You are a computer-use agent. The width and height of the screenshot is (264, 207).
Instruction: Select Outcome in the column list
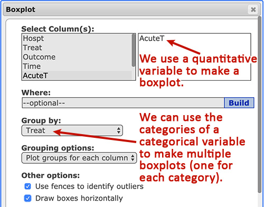77,57
